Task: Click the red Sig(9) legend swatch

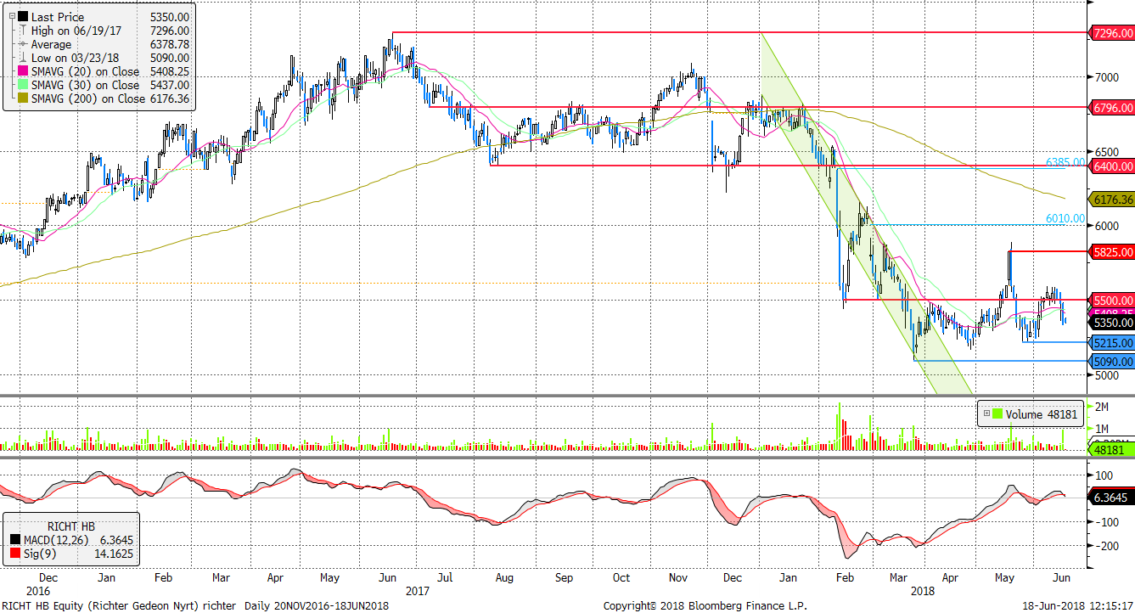Action: click(x=17, y=554)
